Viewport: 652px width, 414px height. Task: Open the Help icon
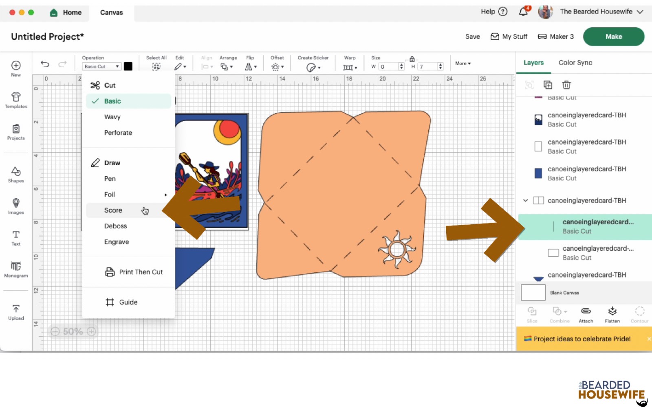pyautogui.click(x=503, y=11)
